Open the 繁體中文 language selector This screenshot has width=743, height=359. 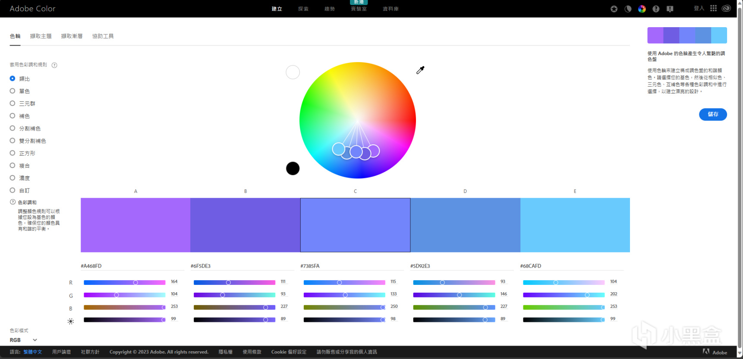pyautogui.click(x=33, y=352)
